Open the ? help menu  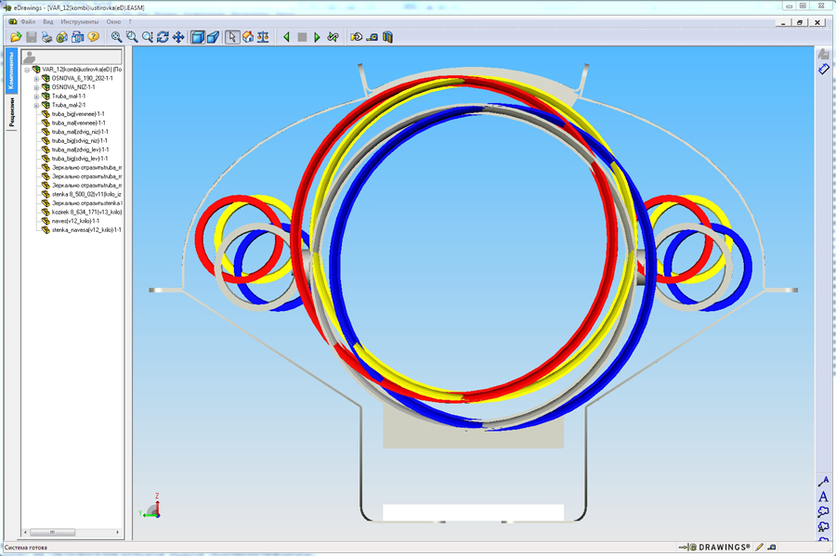point(130,22)
